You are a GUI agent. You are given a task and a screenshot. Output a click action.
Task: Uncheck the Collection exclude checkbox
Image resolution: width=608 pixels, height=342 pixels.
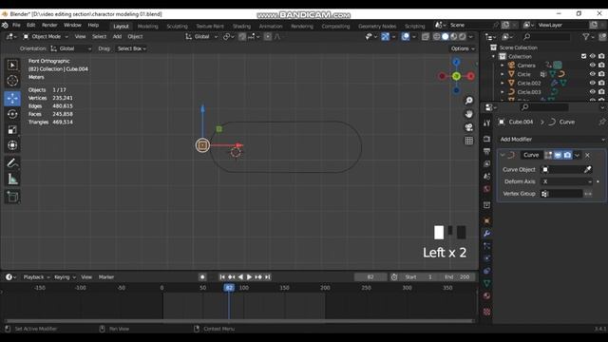click(583, 56)
